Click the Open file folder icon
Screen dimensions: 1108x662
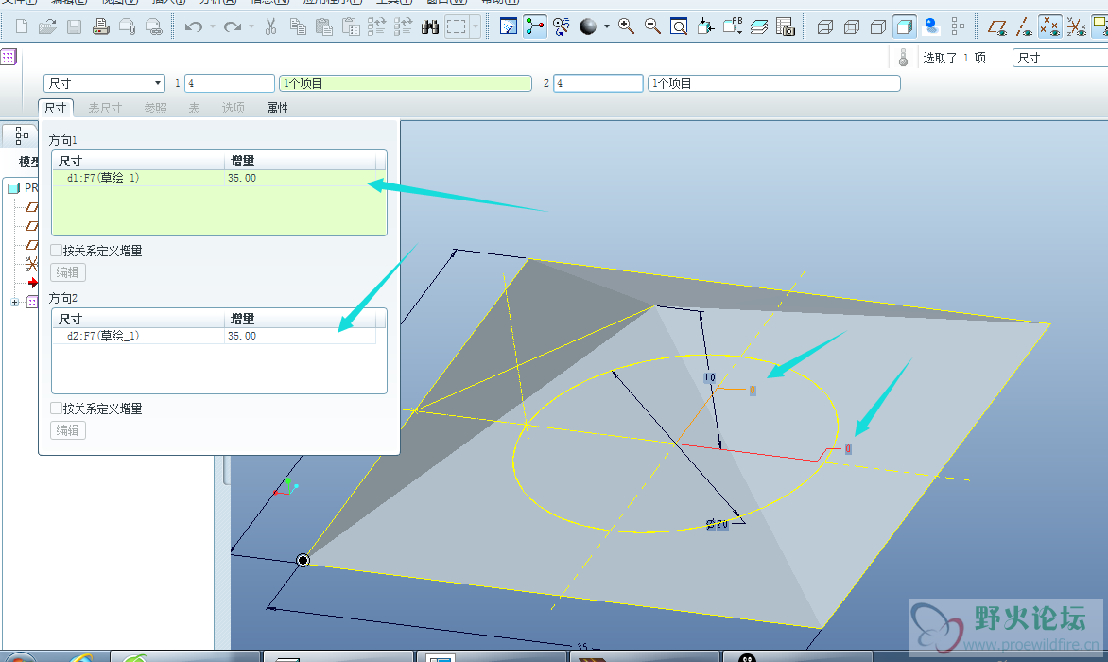point(47,26)
